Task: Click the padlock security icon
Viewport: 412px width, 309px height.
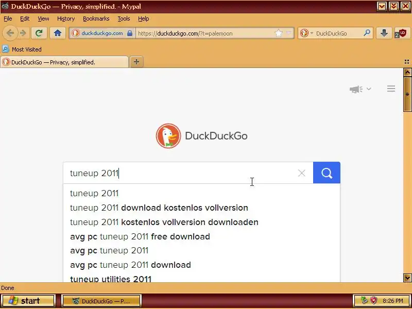Action: click(x=130, y=33)
